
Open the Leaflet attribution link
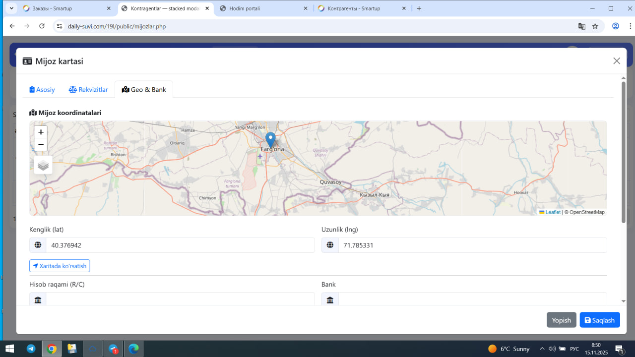(552, 212)
